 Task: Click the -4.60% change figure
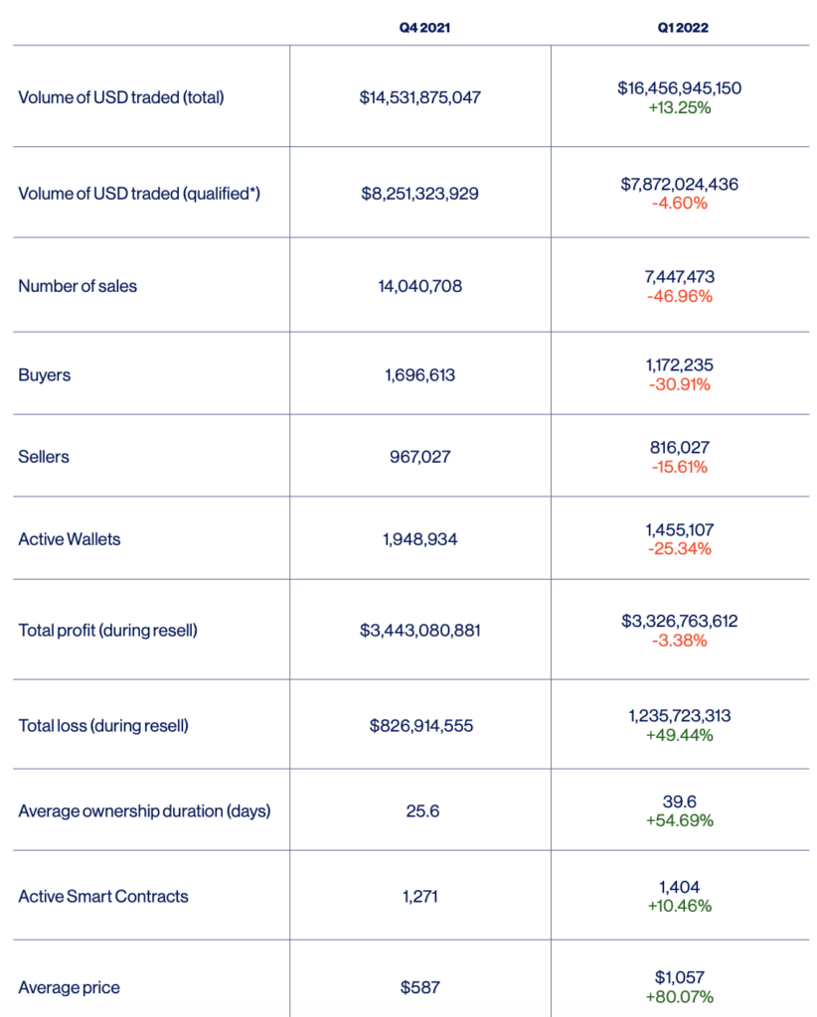click(x=680, y=204)
